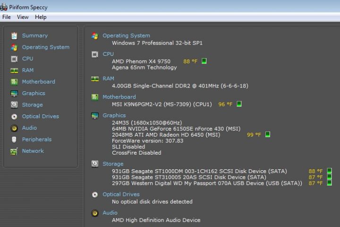
Task: Click the RAM heading link in summary
Action: pyautogui.click(x=108, y=79)
